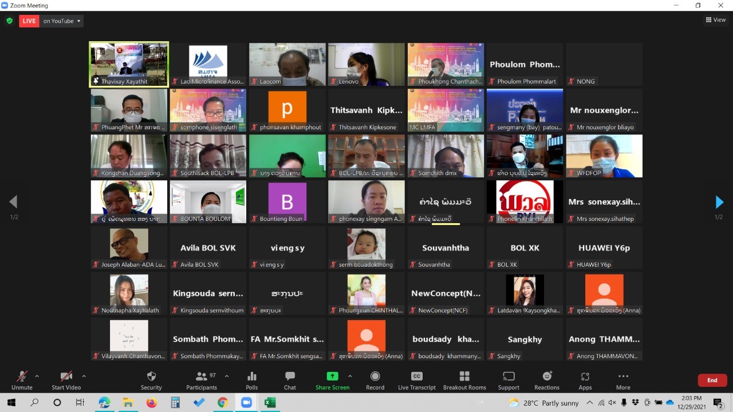The image size is (733, 412).
Task: Click the green encryption shield icon
Action: point(9,21)
